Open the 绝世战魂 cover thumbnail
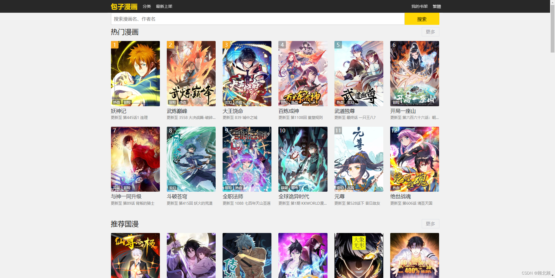The image size is (555, 278). click(x=415, y=159)
